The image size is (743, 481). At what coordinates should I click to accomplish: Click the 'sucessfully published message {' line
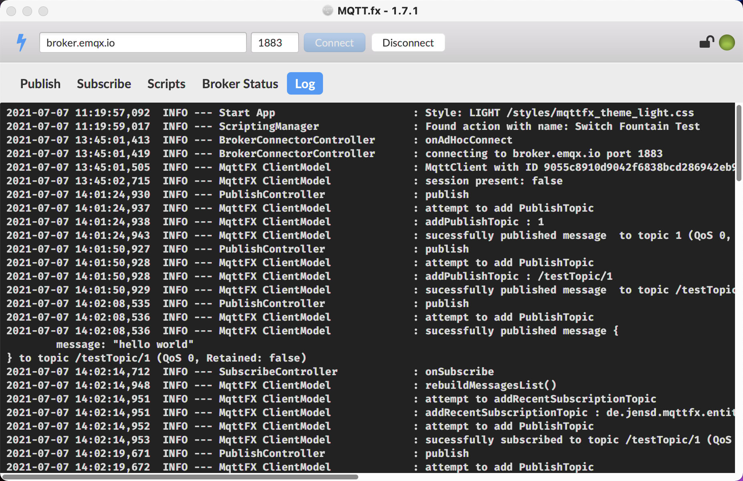(522, 331)
